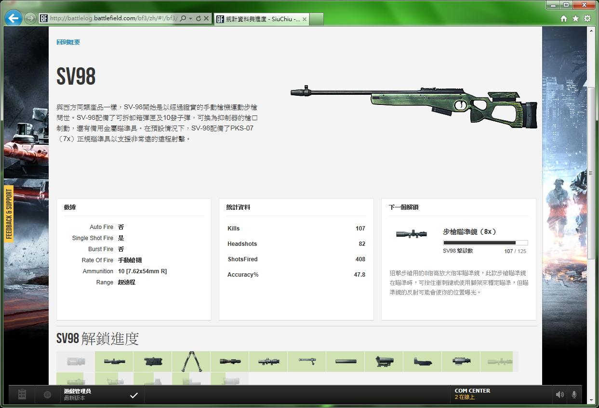Click the search magnifier in address bar

[183, 19]
